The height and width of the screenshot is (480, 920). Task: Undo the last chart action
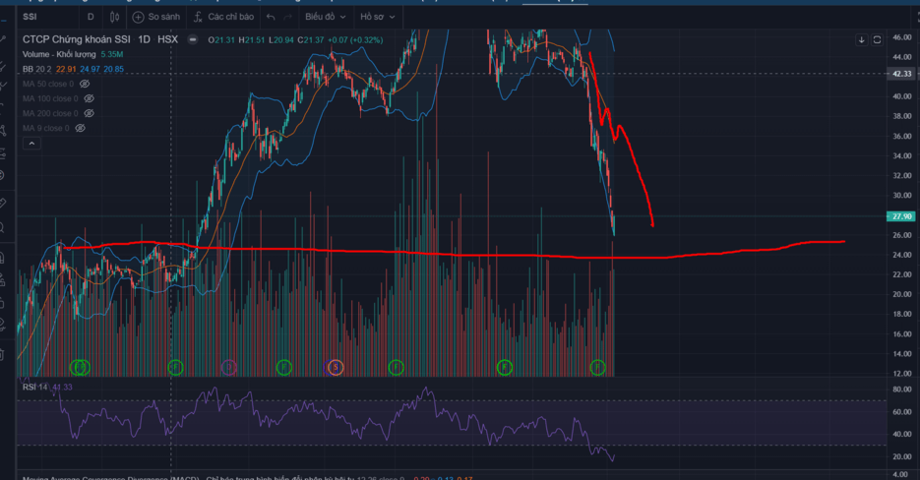(x=271, y=17)
